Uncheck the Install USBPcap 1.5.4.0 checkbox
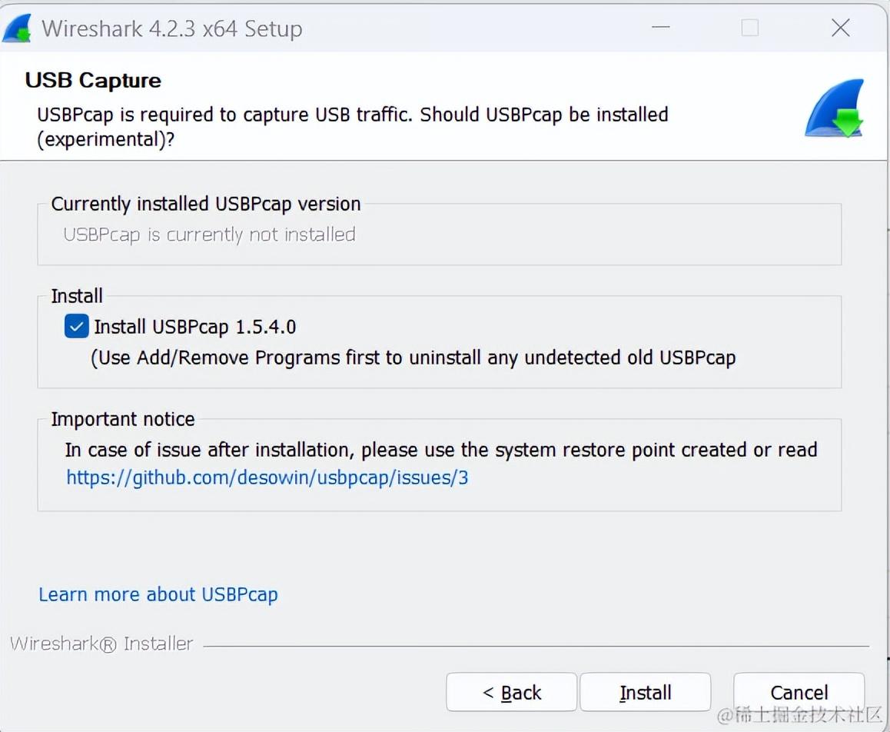 [77, 327]
